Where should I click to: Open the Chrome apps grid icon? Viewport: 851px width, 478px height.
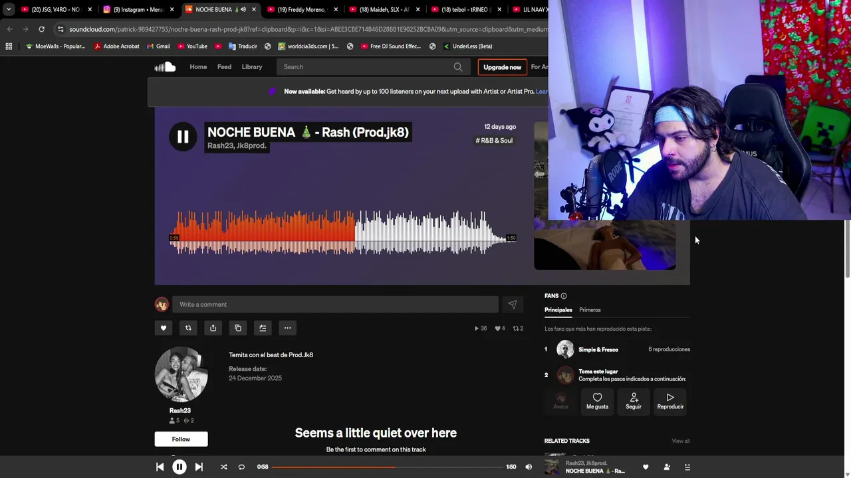[x=9, y=46]
